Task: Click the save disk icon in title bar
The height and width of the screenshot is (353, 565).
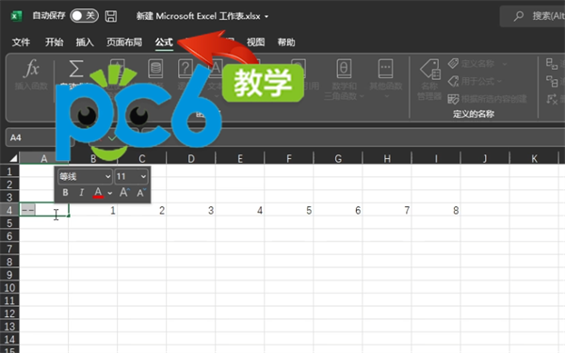Action: [x=111, y=16]
